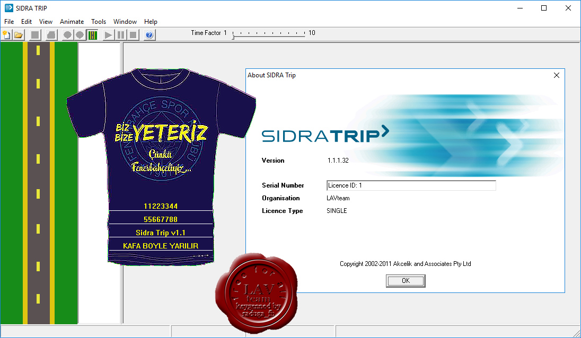Maximize the SIDRA TRIP window
Screen dimensions: 581x338
point(543,8)
